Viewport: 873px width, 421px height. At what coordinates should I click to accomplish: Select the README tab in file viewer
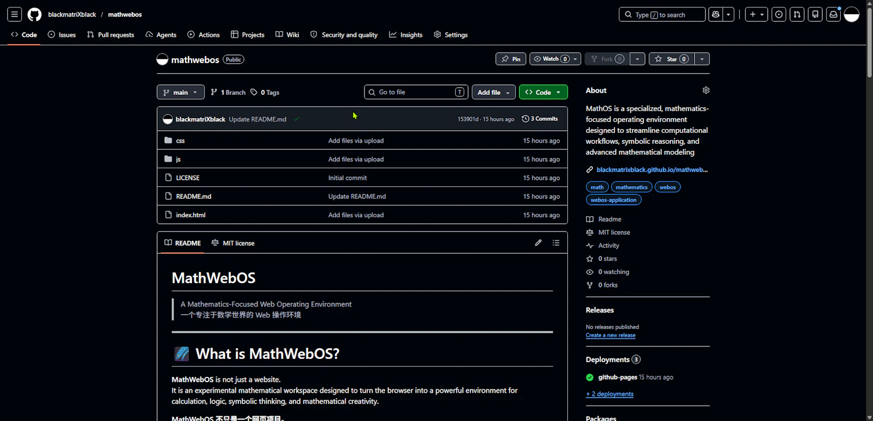tap(183, 243)
